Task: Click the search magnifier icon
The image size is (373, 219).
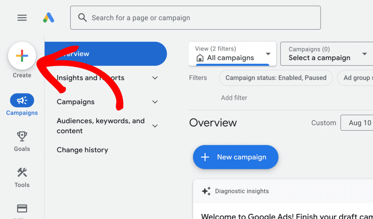Action: tap(83, 18)
